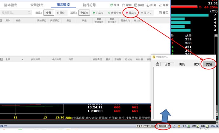Click the 剩餘量 column header

pos(139,59)
